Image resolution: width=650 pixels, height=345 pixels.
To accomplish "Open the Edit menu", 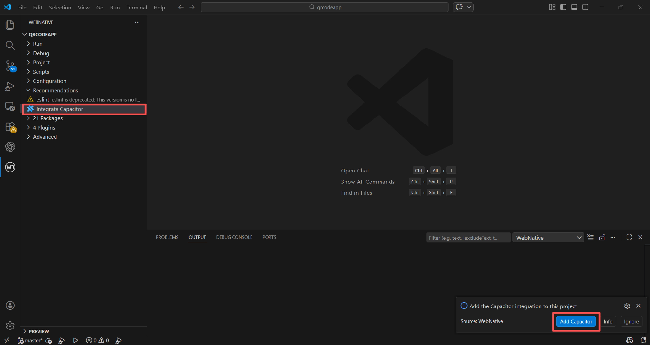I will 38,8.
